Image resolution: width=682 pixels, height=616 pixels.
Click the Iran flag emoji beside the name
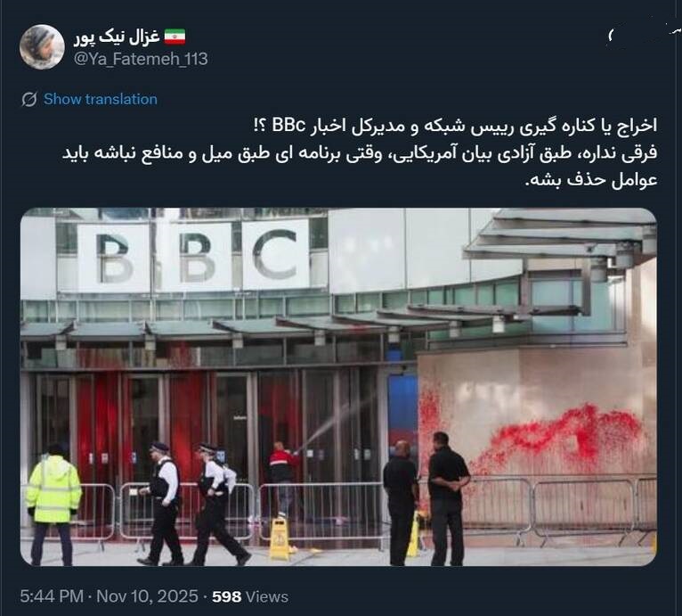(175, 37)
